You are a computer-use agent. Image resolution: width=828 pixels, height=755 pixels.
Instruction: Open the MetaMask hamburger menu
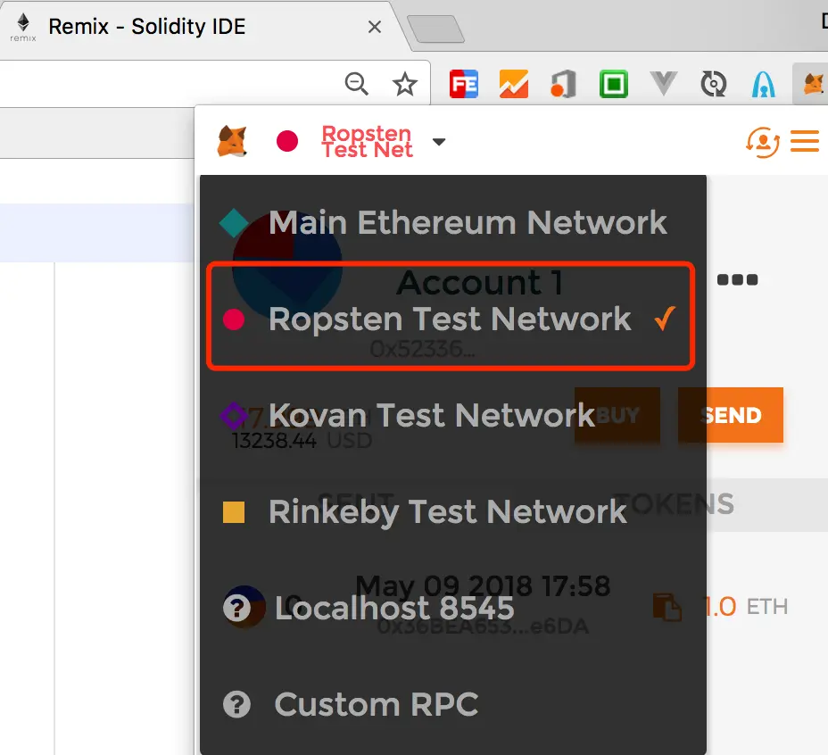(x=804, y=141)
